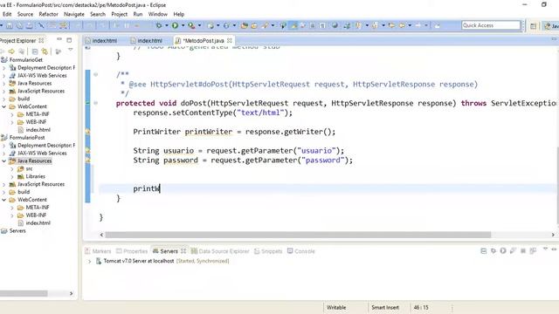Screen dimensions: 559x314
Task: Expand the Tomcat v7.0 Server entry
Action: coord(89,261)
